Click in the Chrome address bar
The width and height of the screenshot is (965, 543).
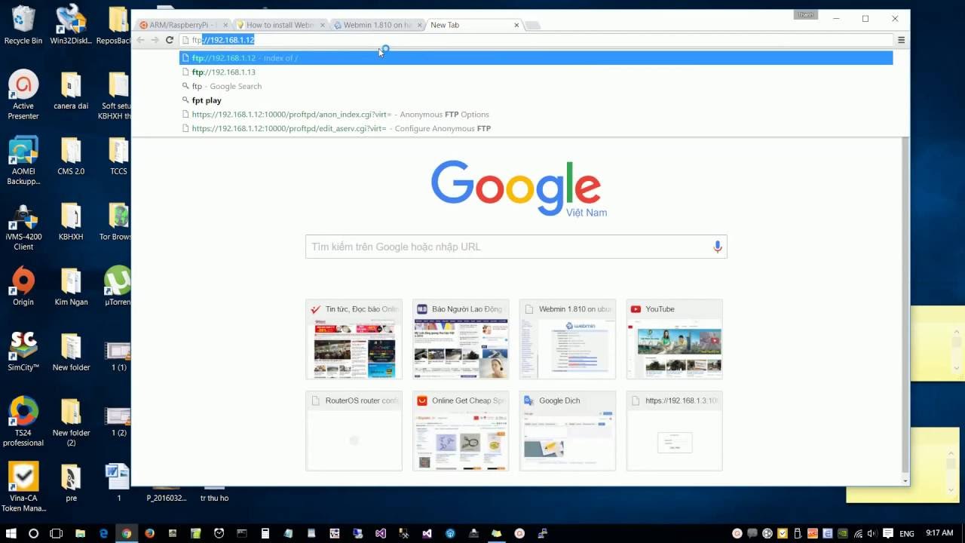pos(536,40)
